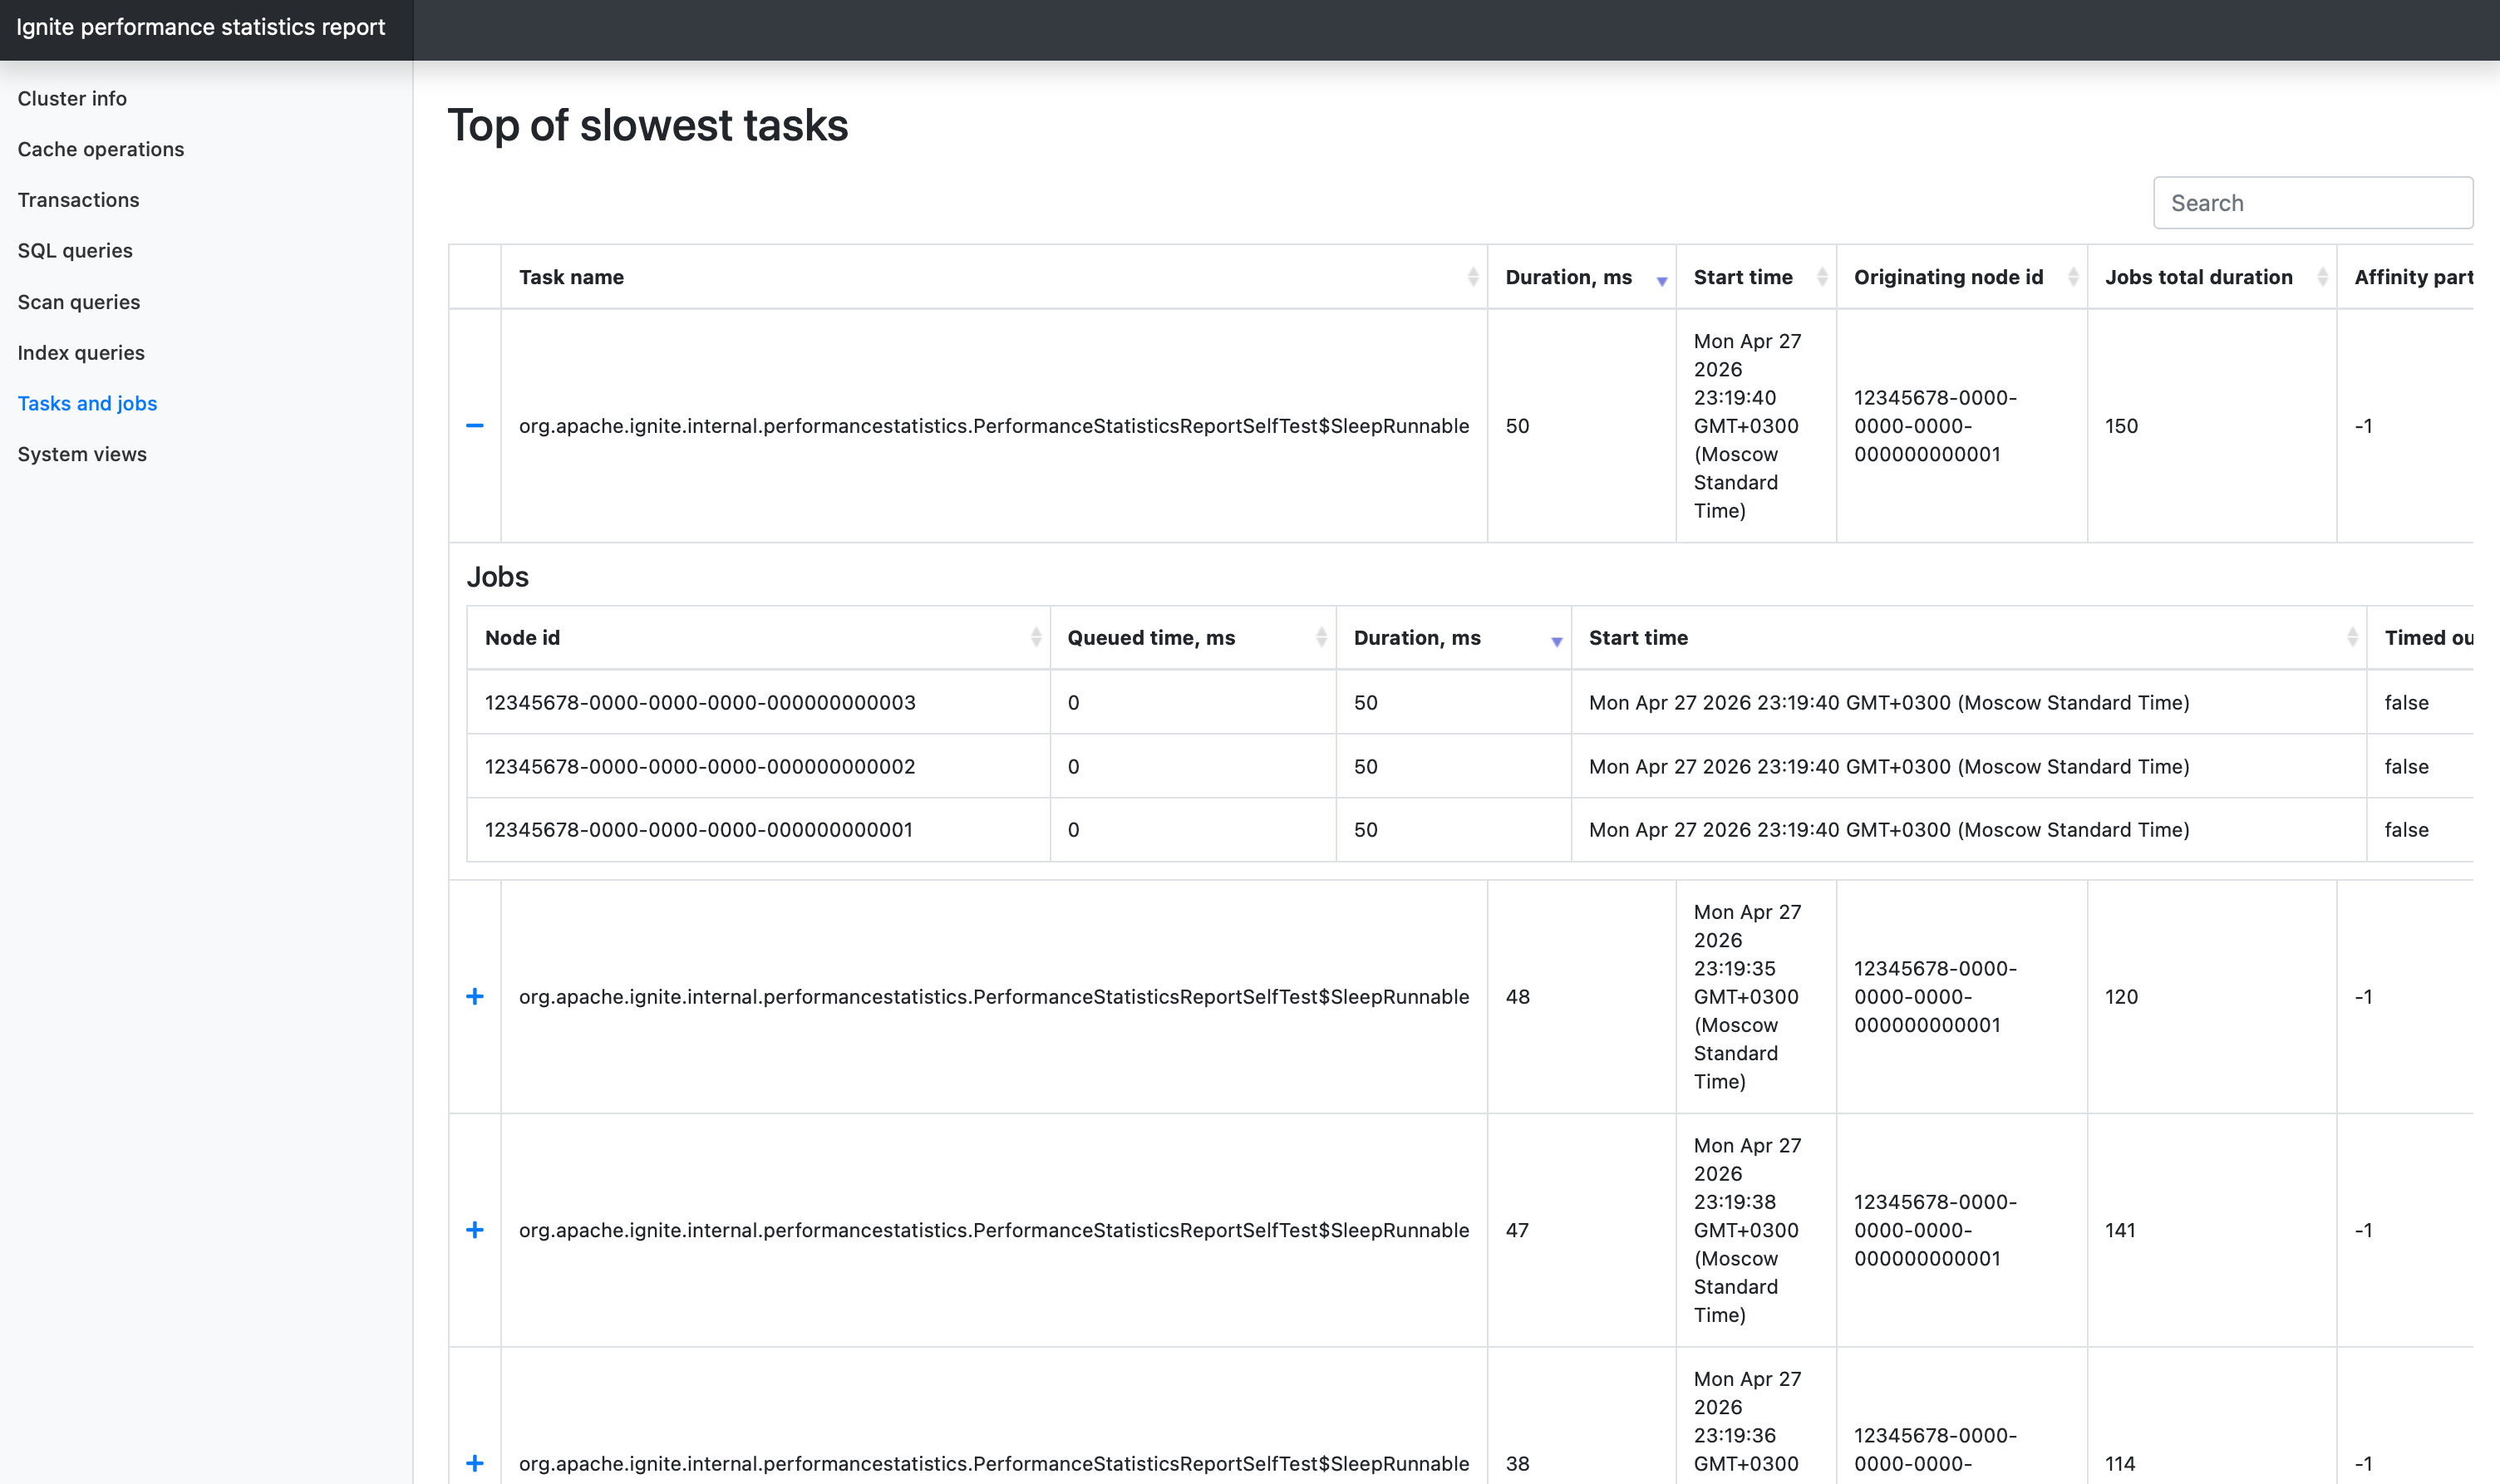2500x1484 pixels.
Task: Focus the Search input field
Action: point(2312,203)
